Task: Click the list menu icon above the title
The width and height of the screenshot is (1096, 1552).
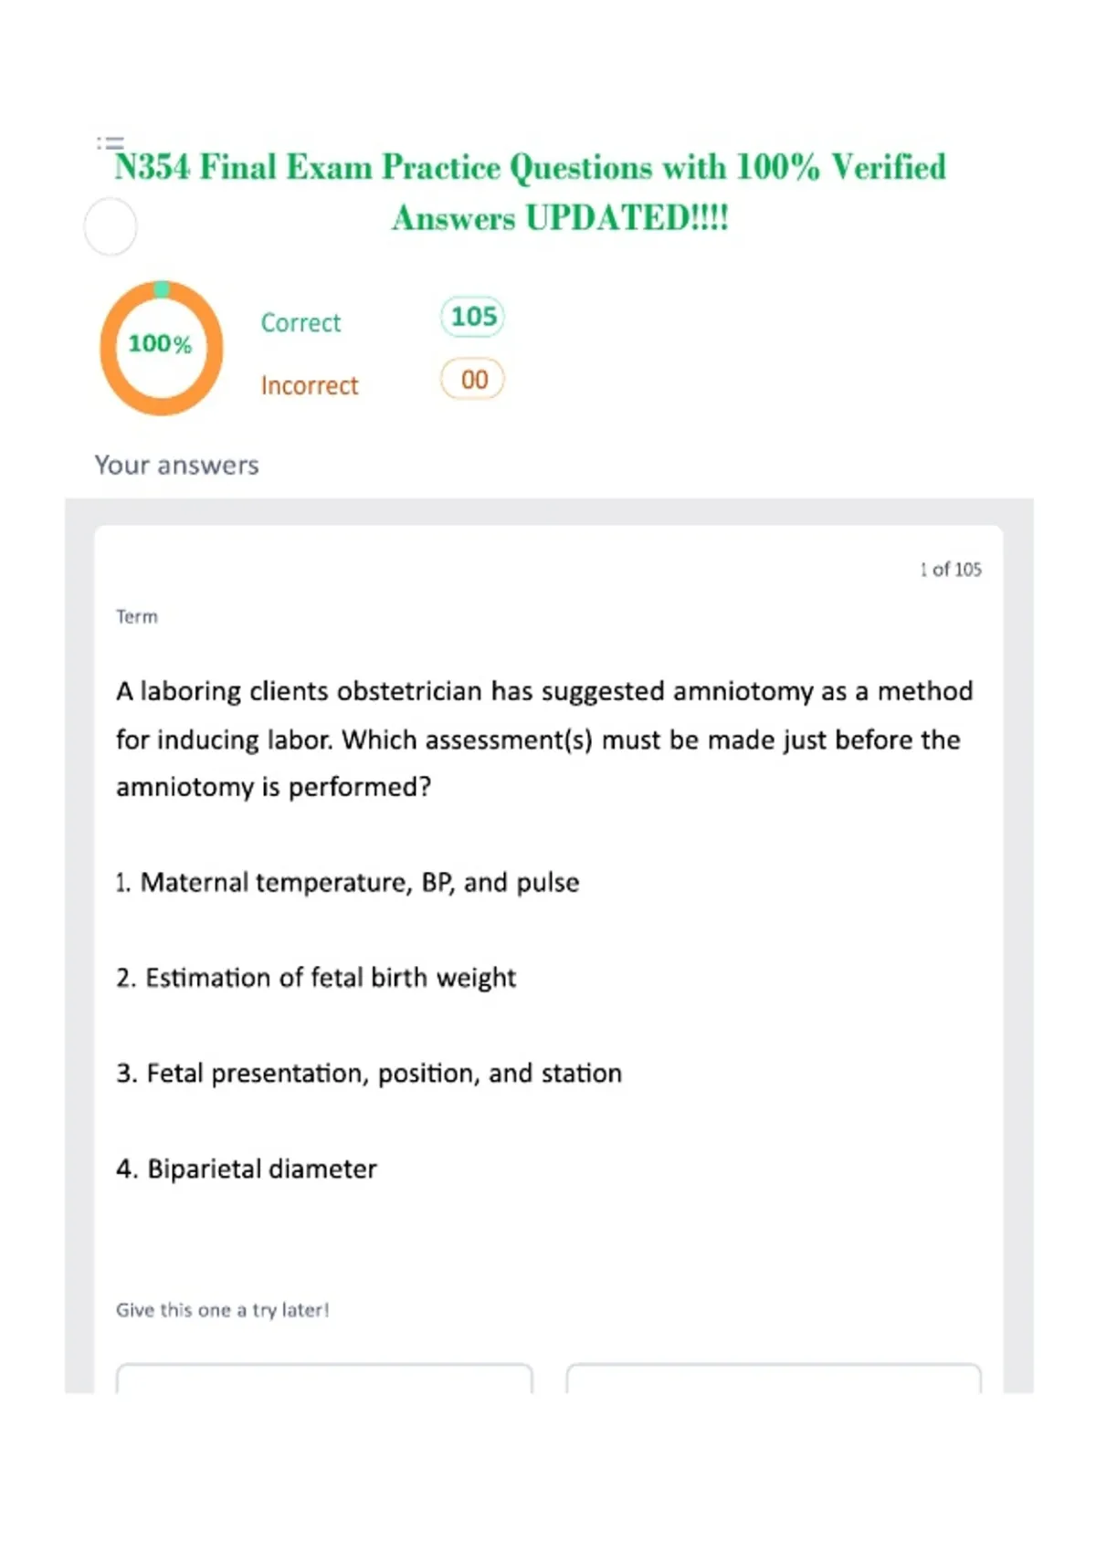Action: (110, 142)
